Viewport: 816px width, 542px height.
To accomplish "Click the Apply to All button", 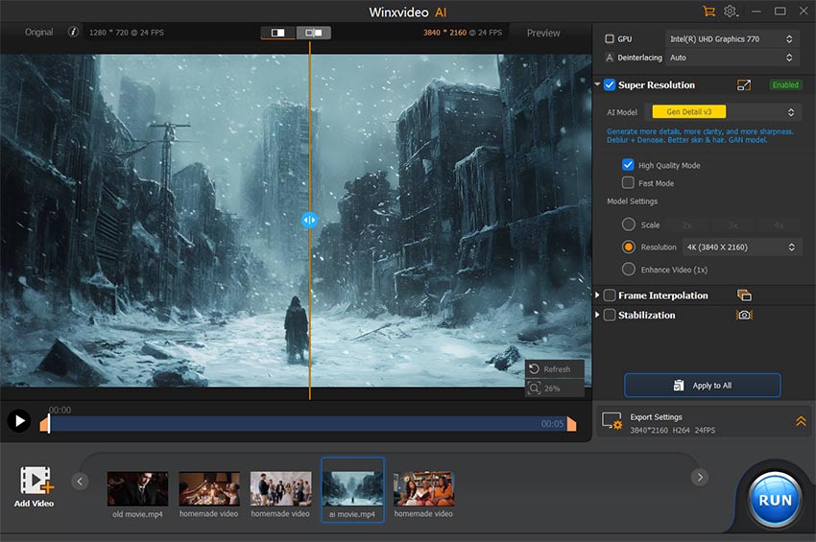I will 702,386.
